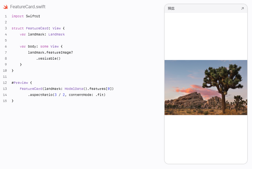Click 'landmark.featureImage?' code text
Image resolution: width=266 pixels, height=169 pixels.
click(x=50, y=52)
